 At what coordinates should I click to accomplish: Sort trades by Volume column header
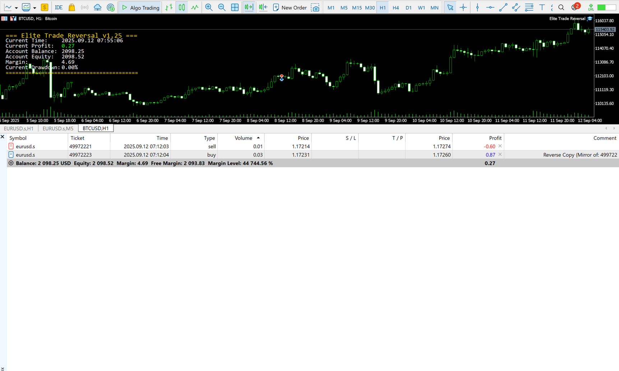(x=241, y=138)
